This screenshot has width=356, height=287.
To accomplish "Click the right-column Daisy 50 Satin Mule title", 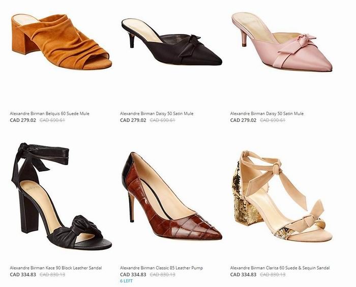I will 267,113.
